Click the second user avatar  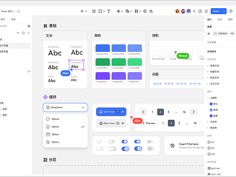click(x=183, y=11)
